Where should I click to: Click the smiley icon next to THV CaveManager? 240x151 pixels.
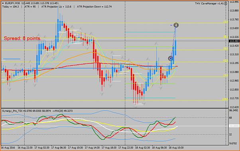pyautogui.click(x=226, y=4)
